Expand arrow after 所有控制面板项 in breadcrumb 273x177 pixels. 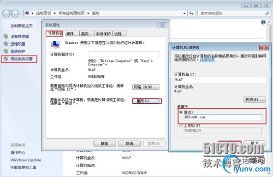pos(88,13)
